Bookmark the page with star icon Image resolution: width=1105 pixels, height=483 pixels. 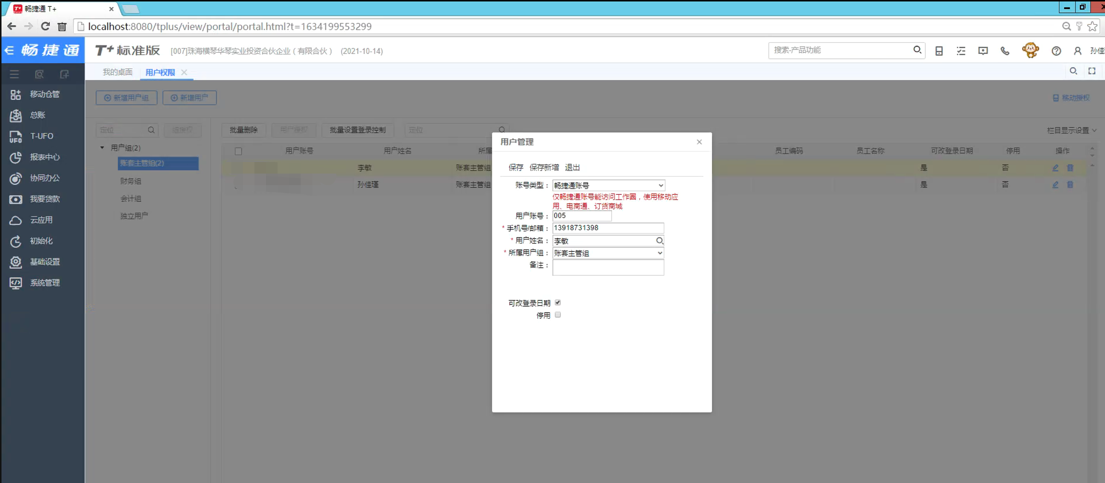pos(1092,26)
